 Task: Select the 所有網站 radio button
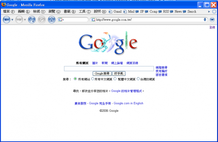tap(75, 79)
